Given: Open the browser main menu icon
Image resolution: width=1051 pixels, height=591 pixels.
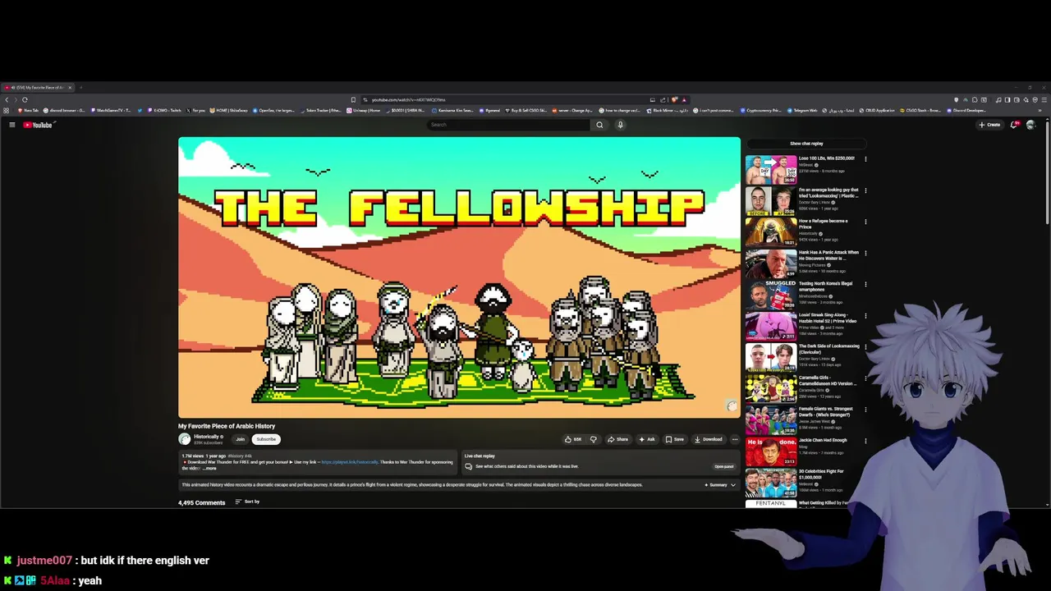Looking at the screenshot, I should click(x=1044, y=100).
